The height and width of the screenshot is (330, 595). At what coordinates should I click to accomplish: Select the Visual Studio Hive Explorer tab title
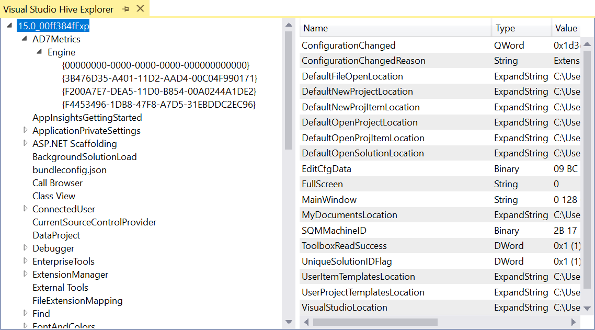tap(59, 9)
